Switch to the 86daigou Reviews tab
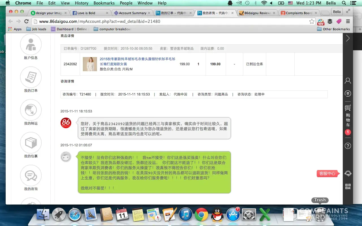 click(257, 13)
